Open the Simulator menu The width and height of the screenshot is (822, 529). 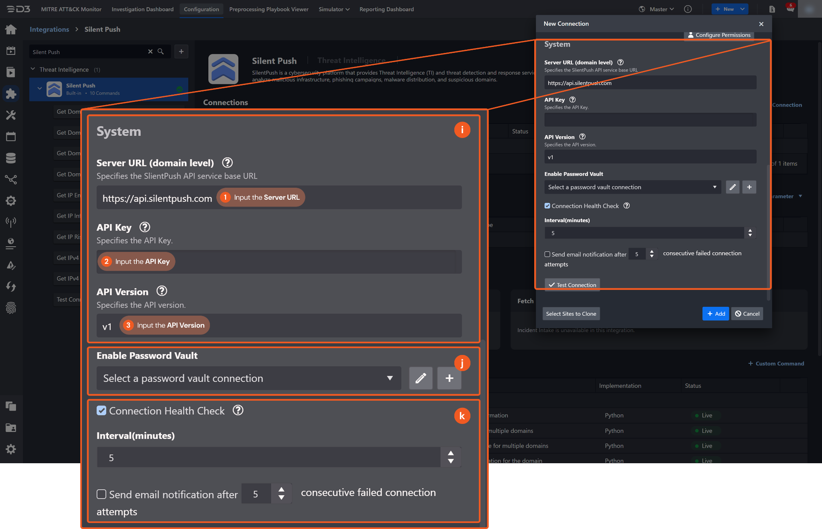pos(334,9)
